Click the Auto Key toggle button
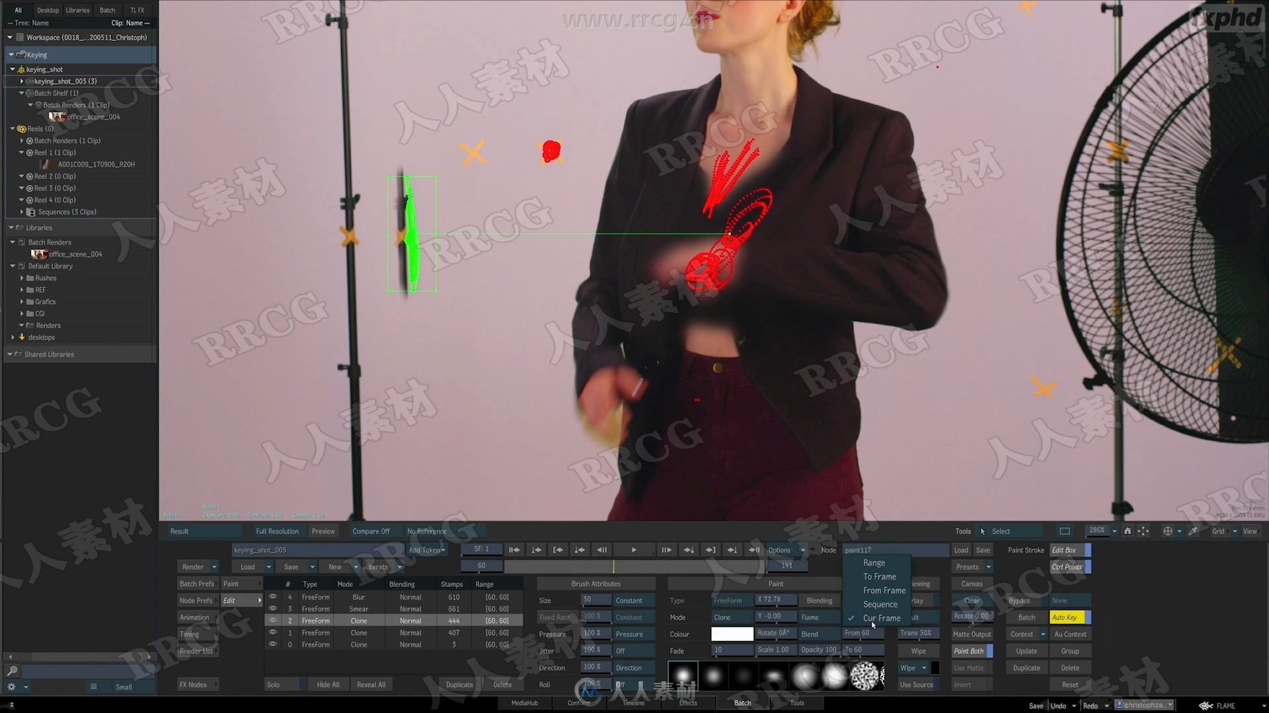This screenshot has width=1269, height=713. 1066,617
